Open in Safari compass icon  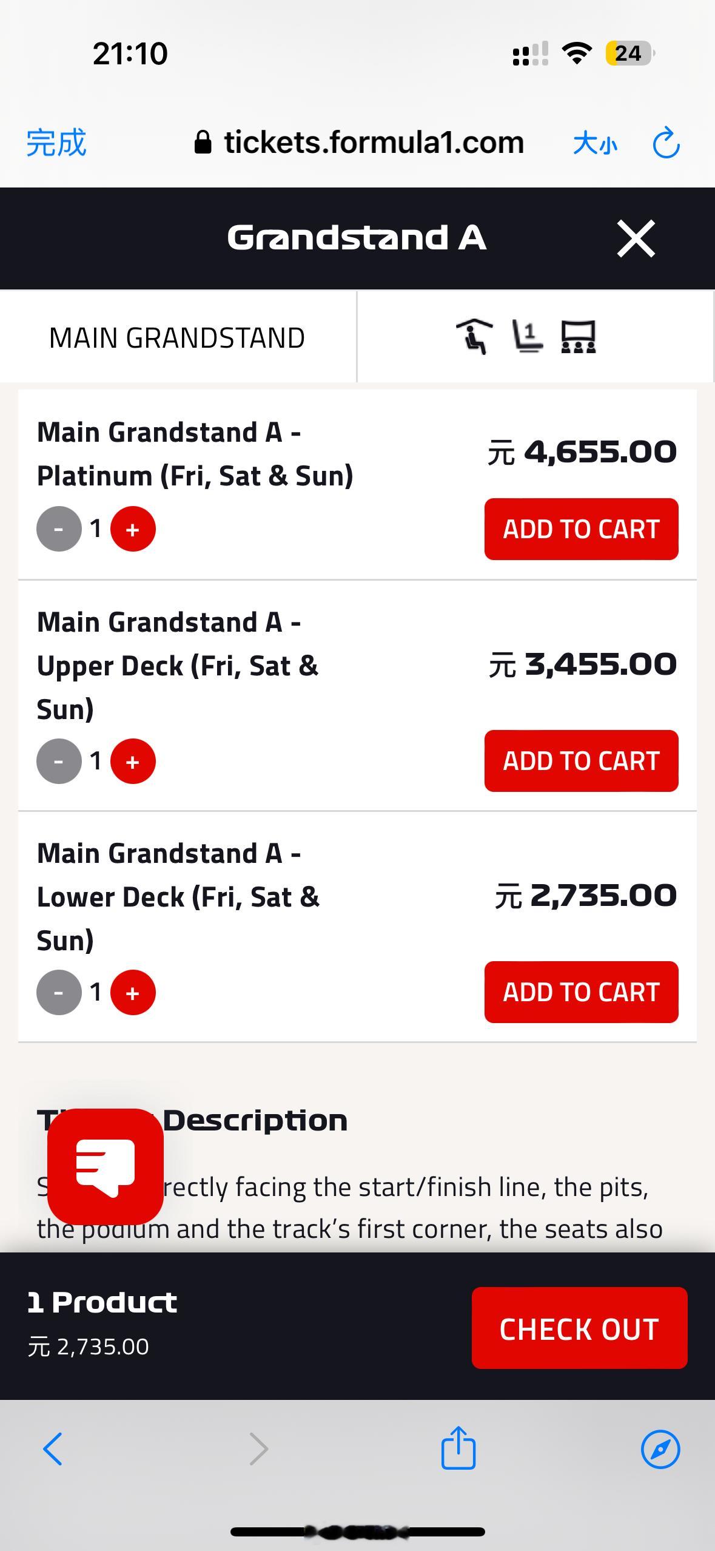pos(660,1450)
